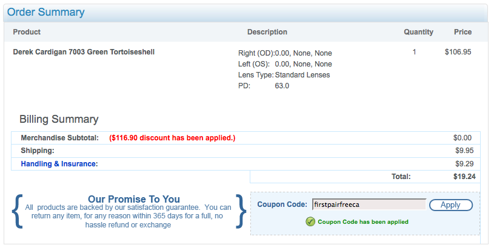
Task: Click the green coupon applied checkmark icon
Action: pyautogui.click(x=310, y=222)
